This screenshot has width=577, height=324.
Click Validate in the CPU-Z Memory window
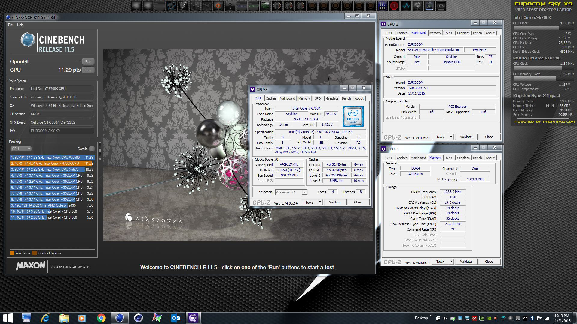tap(466, 262)
